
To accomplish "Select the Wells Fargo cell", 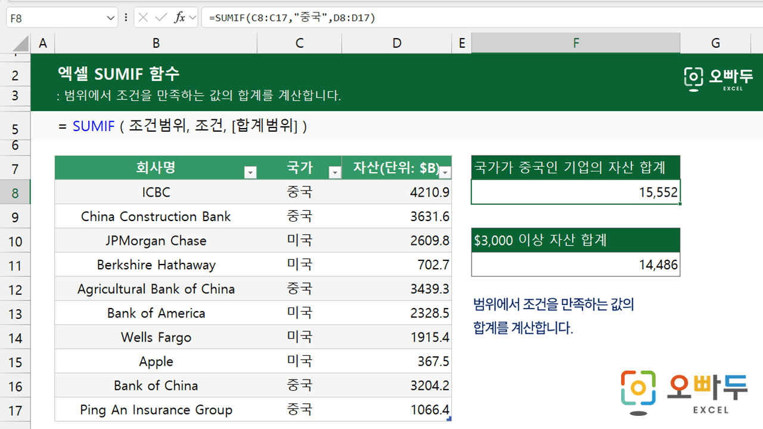I will [x=156, y=337].
